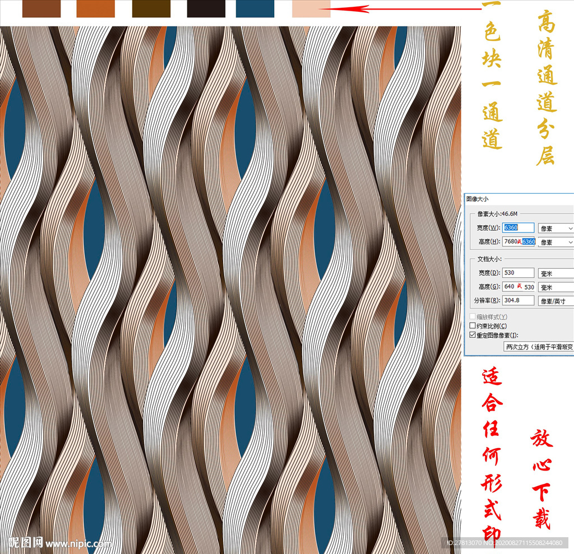
Task: Toggle the 缩放样式 checkbox
Action: point(473,316)
